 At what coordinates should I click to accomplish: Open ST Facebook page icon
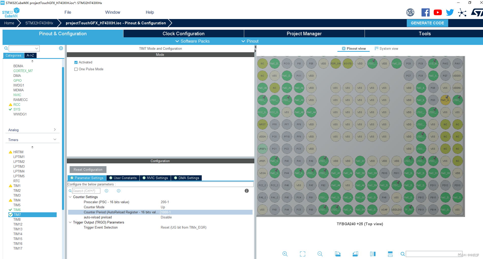[426, 12]
